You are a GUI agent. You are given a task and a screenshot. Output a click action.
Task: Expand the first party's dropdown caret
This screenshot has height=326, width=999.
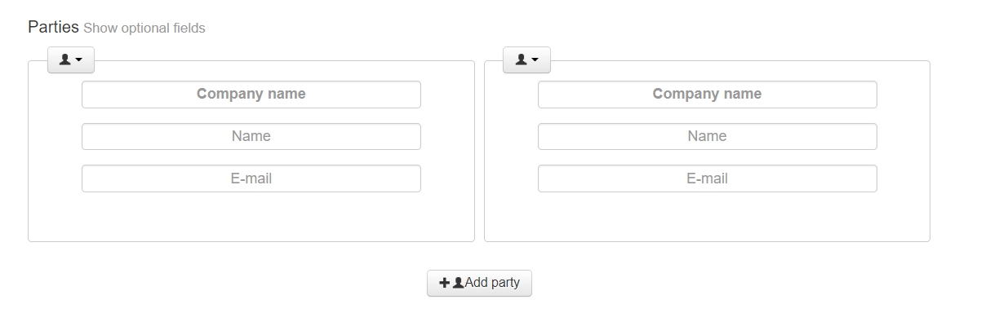click(79, 59)
